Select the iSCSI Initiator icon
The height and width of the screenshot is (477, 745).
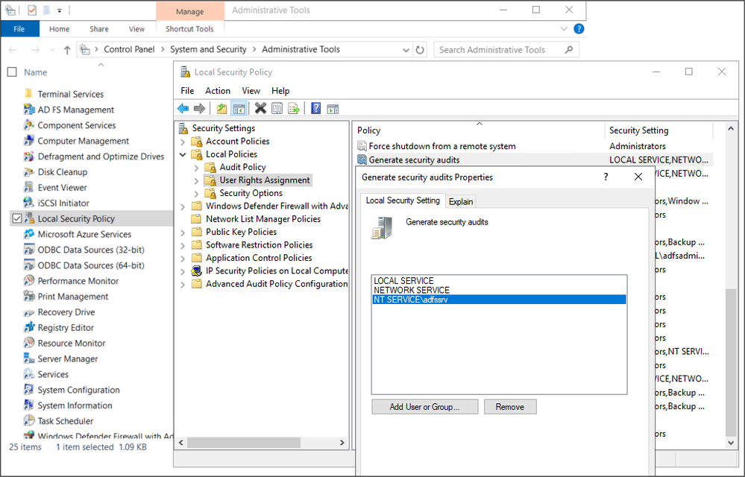tap(29, 203)
